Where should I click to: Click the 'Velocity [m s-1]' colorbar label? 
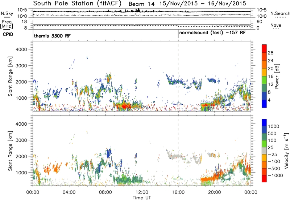(x=286, y=151)
